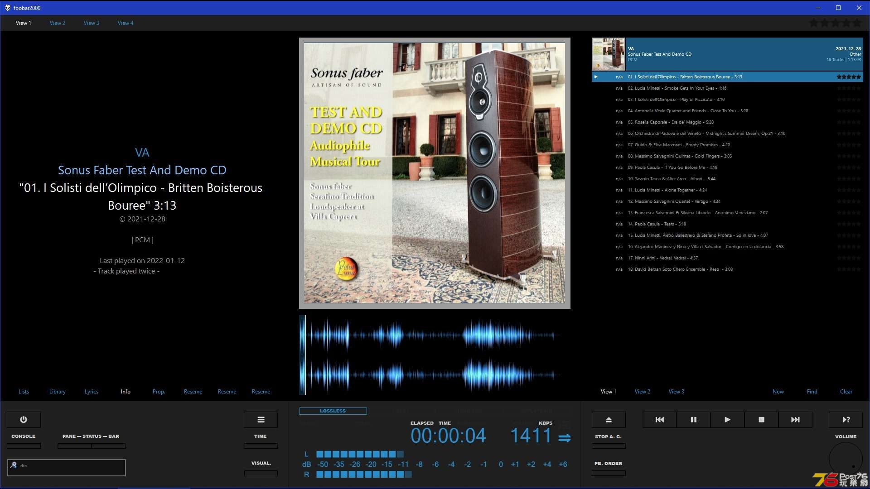Select track 06. Orchestra di Padova e del Veneto
Viewport: 870px width, 489px height.
727,134
